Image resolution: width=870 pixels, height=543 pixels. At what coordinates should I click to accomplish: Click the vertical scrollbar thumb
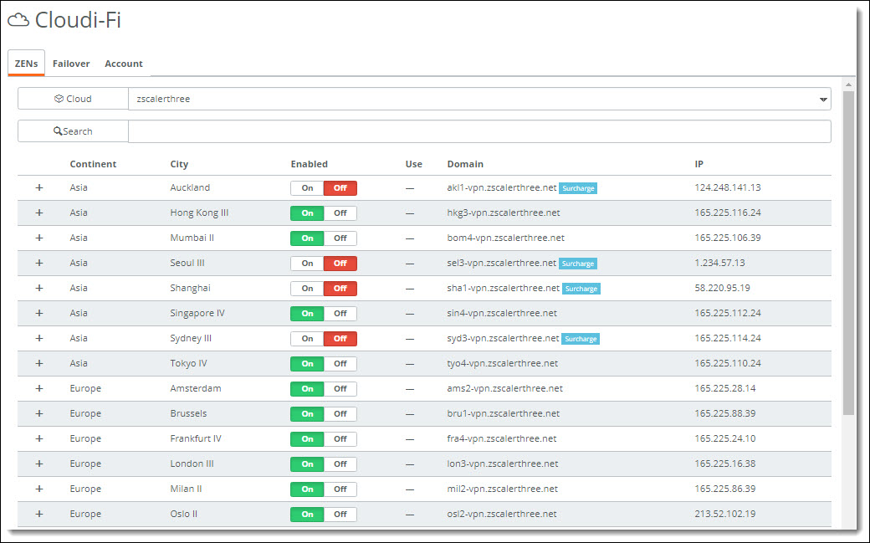(847, 253)
